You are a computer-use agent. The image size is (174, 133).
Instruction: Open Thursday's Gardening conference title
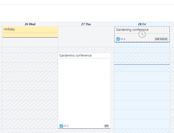click(x=75, y=56)
